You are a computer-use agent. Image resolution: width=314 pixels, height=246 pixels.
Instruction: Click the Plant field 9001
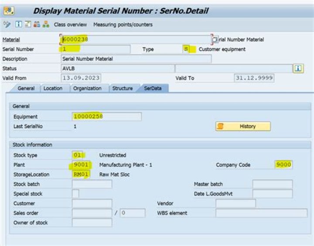point(81,165)
